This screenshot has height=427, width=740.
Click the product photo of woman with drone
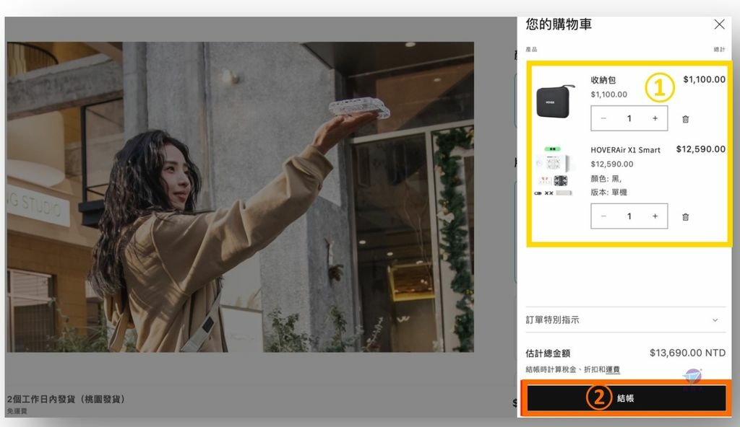[240, 197]
